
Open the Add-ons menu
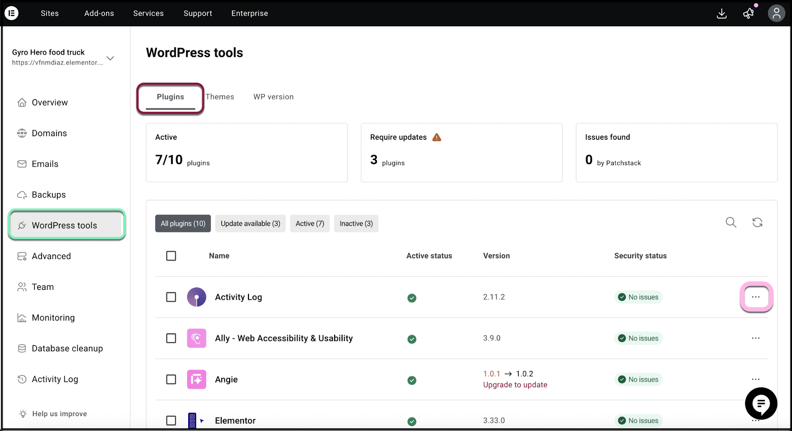99,13
